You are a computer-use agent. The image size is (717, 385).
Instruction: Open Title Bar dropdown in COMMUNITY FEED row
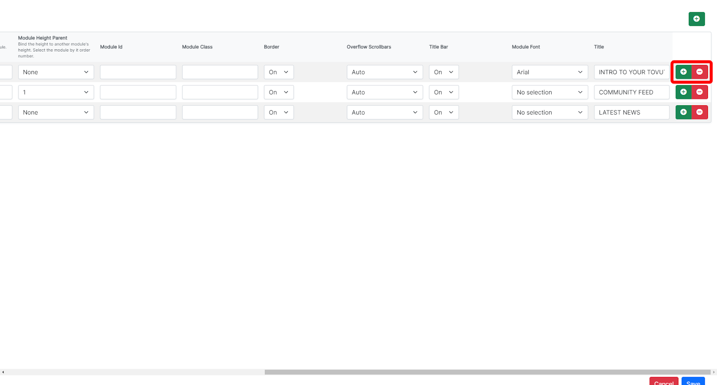(x=444, y=92)
